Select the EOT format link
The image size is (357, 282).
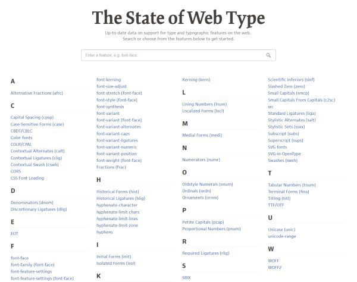(14, 234)
